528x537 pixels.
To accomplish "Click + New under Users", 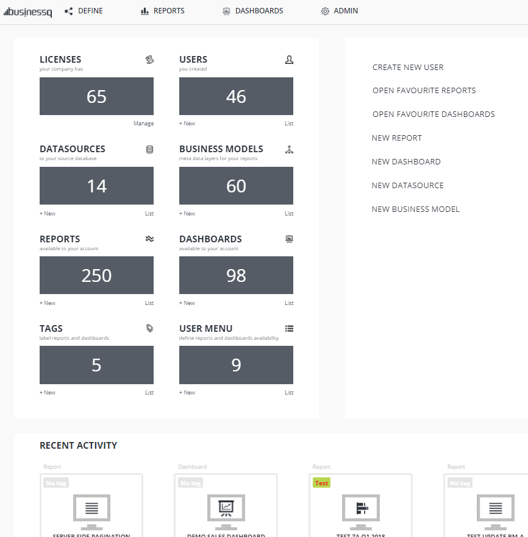I will [187, 123].
